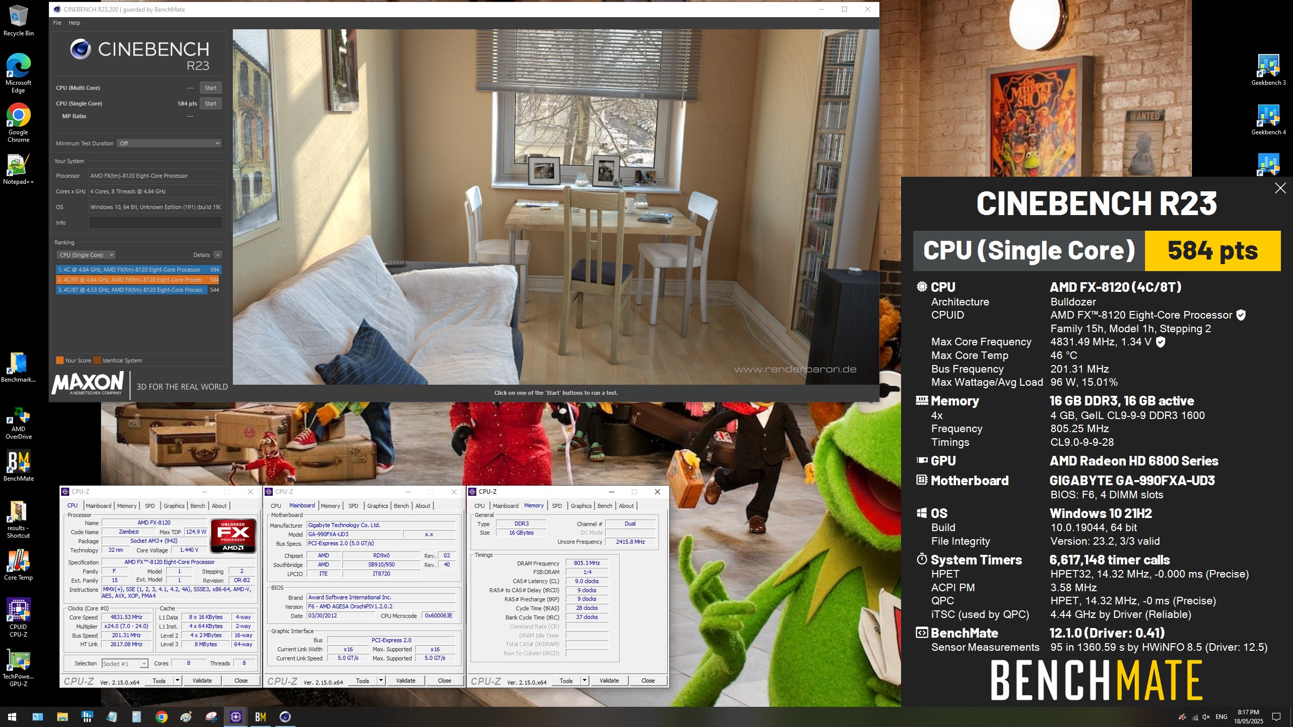This screenshot has width=1293, height=727.
Task: Click the 584 pts score badge in BenchMate
Action: [1212, 251]
